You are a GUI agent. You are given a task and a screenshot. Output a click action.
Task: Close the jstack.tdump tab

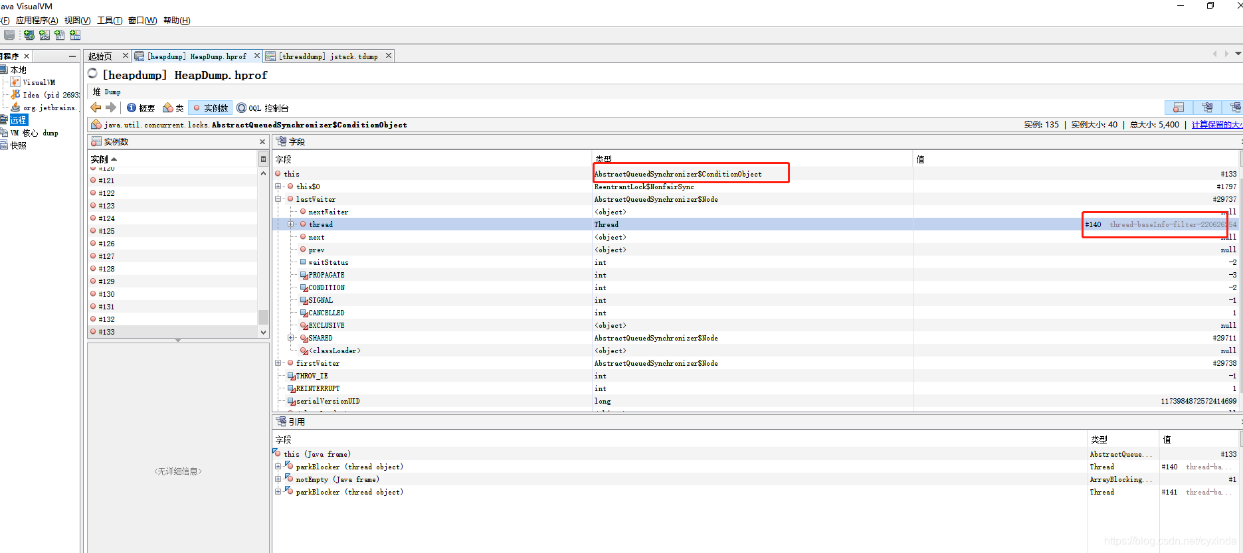tap(389, 56)
